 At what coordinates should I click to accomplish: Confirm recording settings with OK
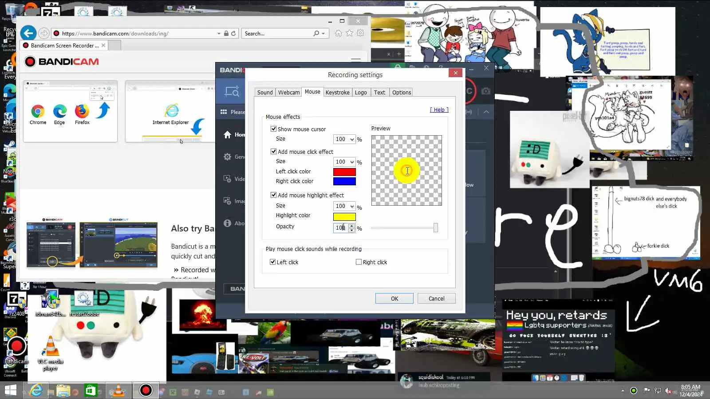click(394, 298)
